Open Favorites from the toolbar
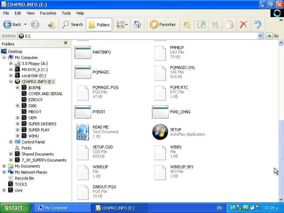 click(x=163, y=24)
